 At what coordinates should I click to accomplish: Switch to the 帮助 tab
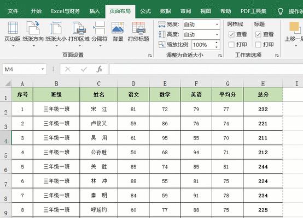click(226, 11)
